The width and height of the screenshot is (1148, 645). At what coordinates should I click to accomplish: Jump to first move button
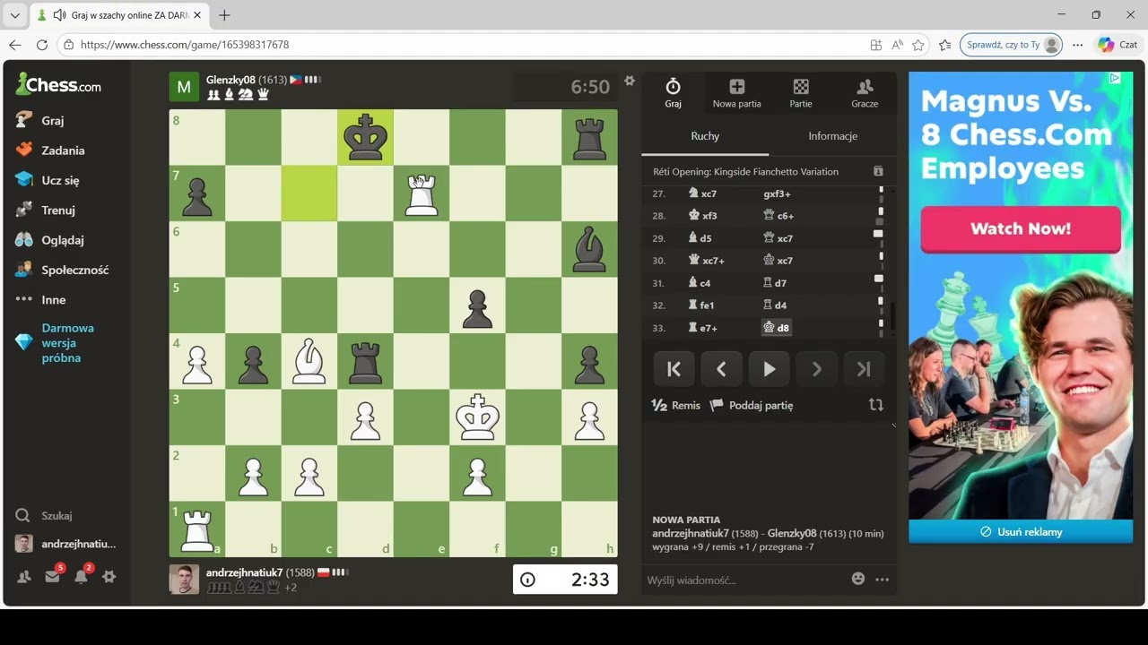pyautogui.click(x=674, y=369)
